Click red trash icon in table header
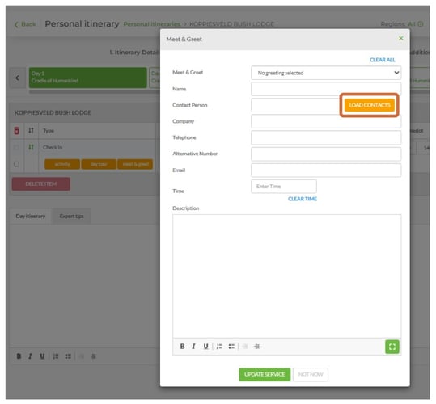Screen dimensions: 436x404 point(17,131)
